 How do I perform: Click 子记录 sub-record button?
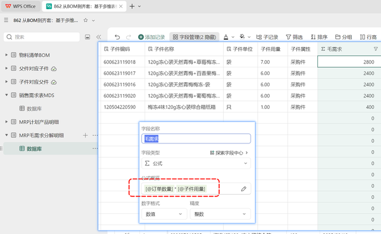tap(267, 37)
